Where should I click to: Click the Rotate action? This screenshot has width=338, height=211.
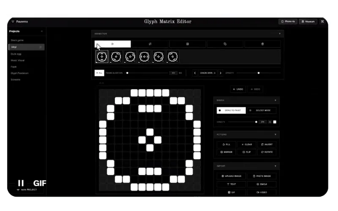[267, 151]
